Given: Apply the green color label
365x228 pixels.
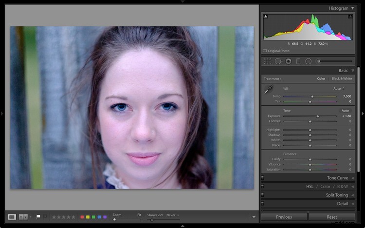Looking at the screenshot, I should coord(93,217).
